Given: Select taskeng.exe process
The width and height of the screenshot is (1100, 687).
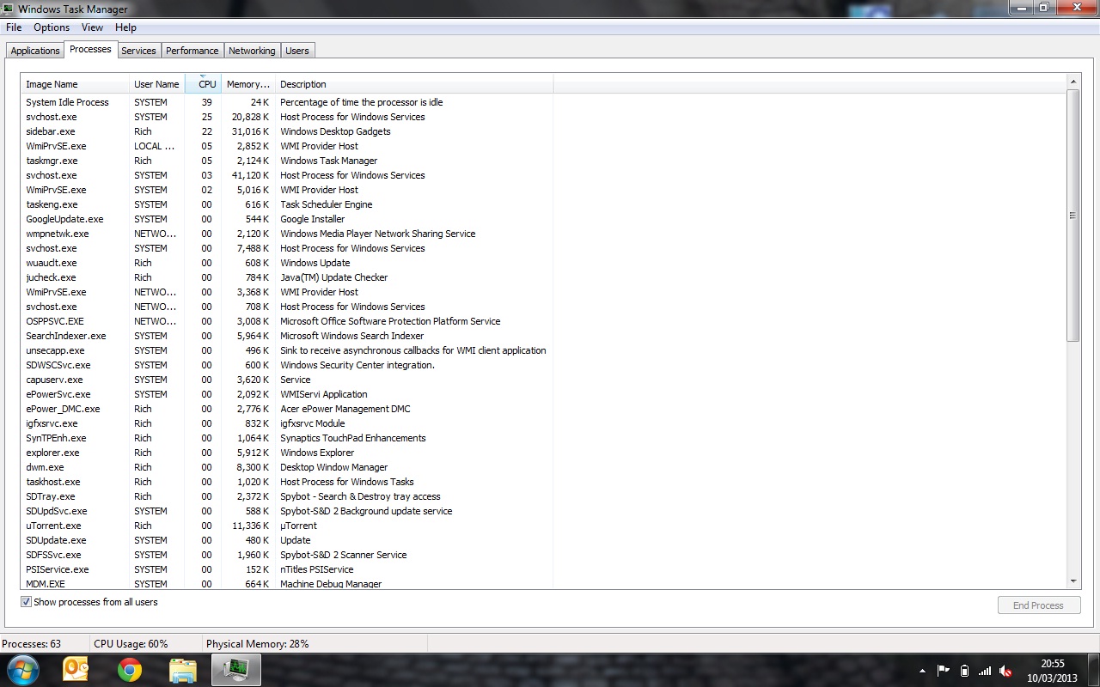Looking at the screenshot, I should (287, 204).
